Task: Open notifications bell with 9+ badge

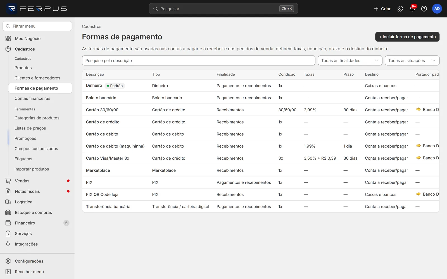Action: tap(412, 9)
